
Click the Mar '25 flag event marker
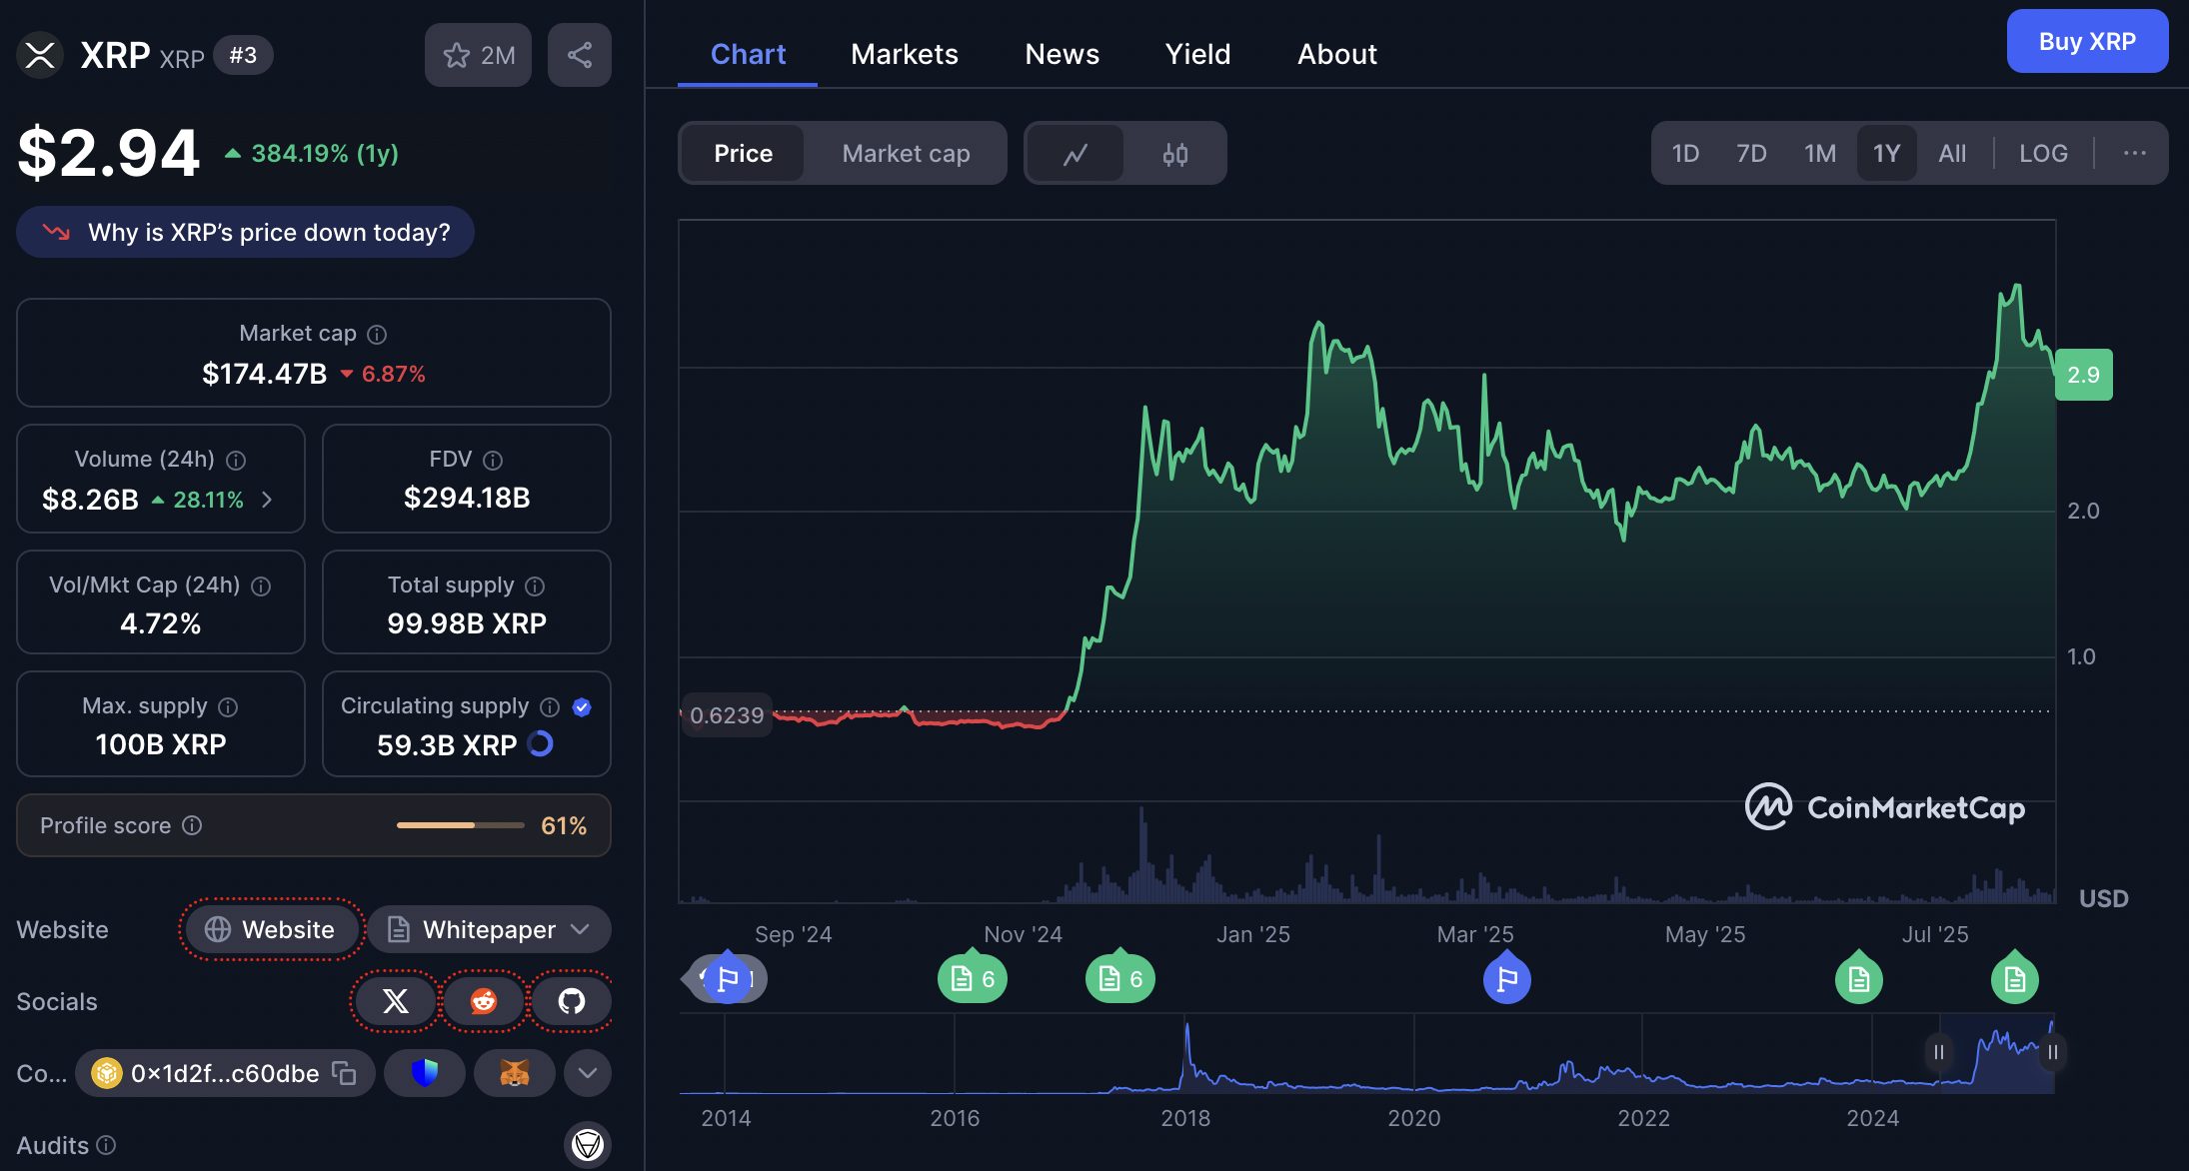coord(1507,979)
